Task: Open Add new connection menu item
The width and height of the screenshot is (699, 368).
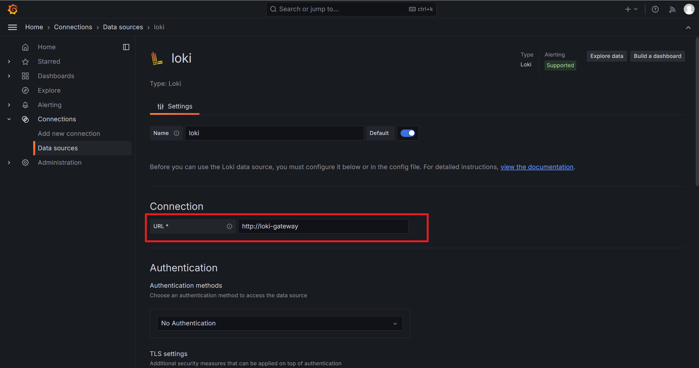Action: tap(69, 134)
